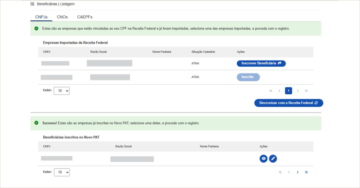Click CNPJ header in imported companies table
This screenshot has width=360, height=188.
tap(47, 52)
